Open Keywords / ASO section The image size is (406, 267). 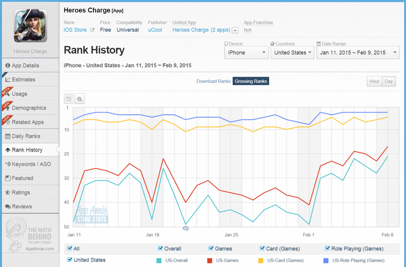[x=30, y=164]
